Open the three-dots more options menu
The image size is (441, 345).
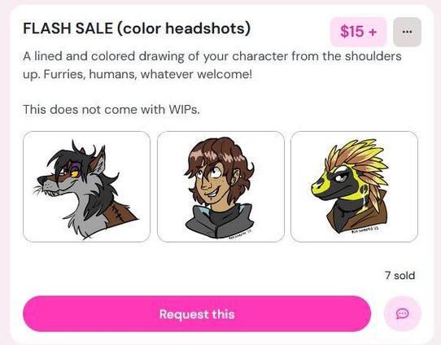click(407, 32)
